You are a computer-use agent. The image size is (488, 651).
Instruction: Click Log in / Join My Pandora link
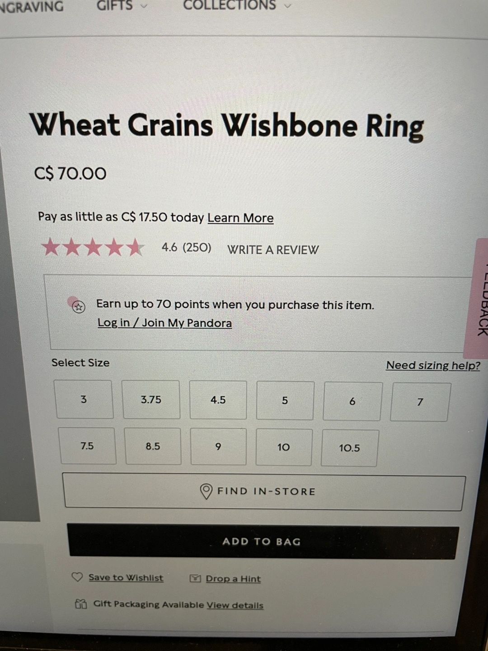point(165,323)
